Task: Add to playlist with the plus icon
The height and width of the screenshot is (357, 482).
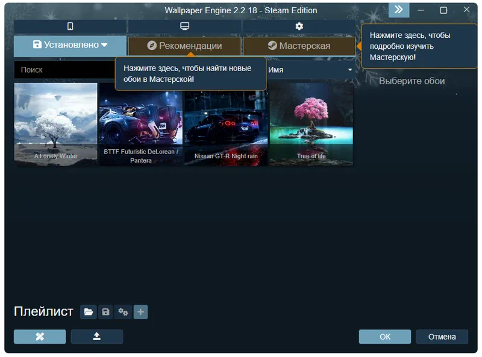Action: (x=141, y=312)
